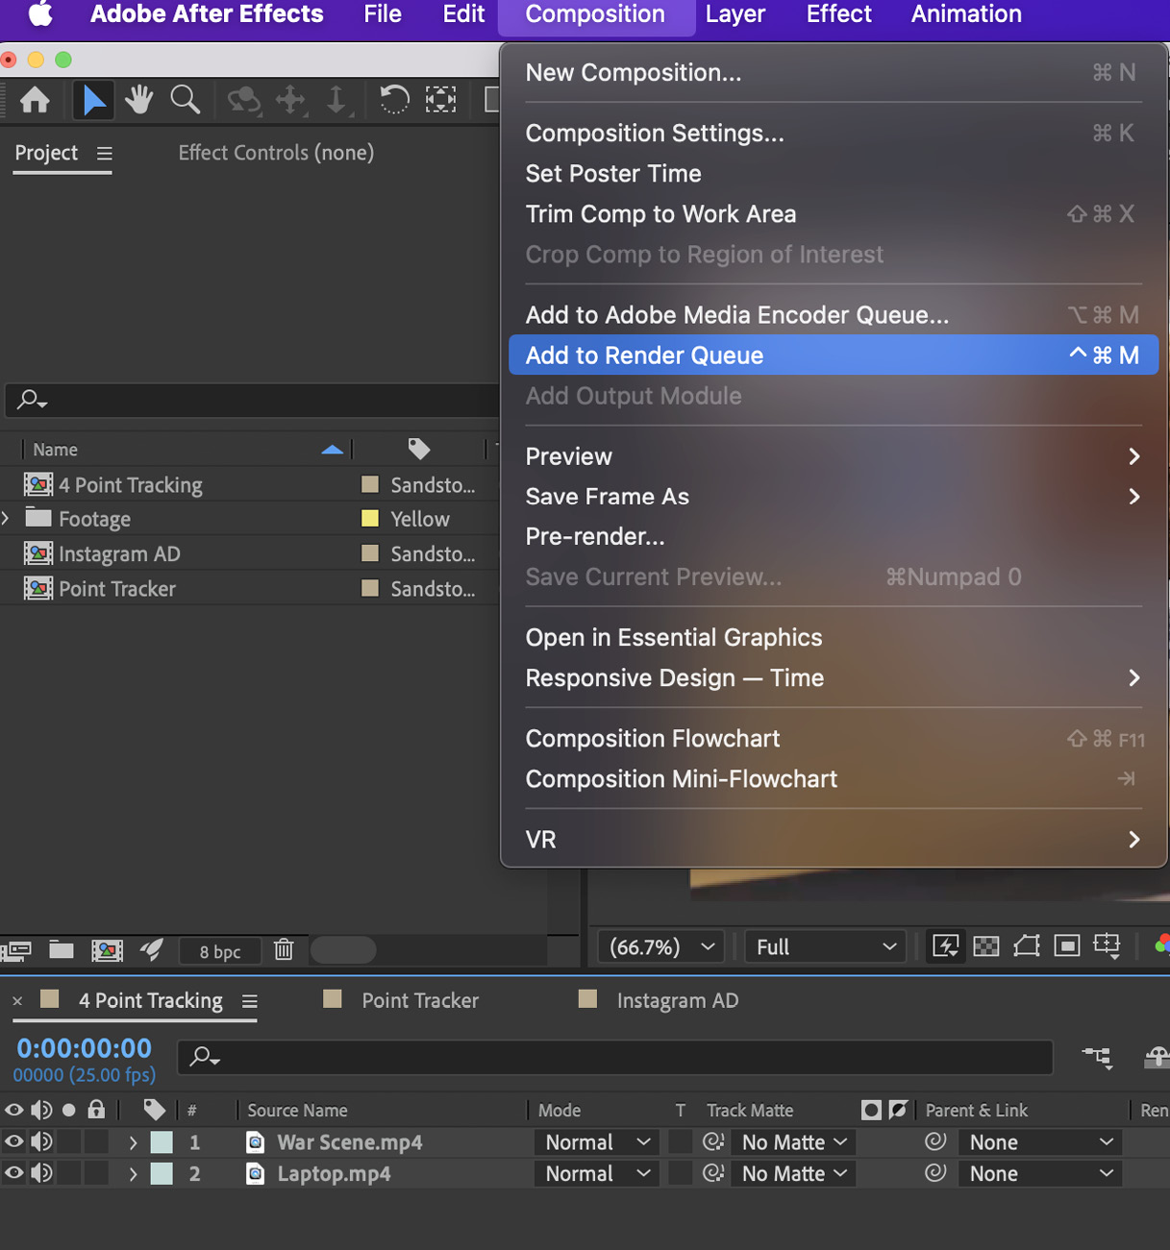Select the Orbit camera tool
This screenshot has height=1250, width=1170.
click(243, 100)
